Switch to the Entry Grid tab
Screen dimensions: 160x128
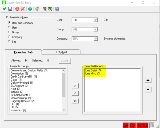click(61, 52)
